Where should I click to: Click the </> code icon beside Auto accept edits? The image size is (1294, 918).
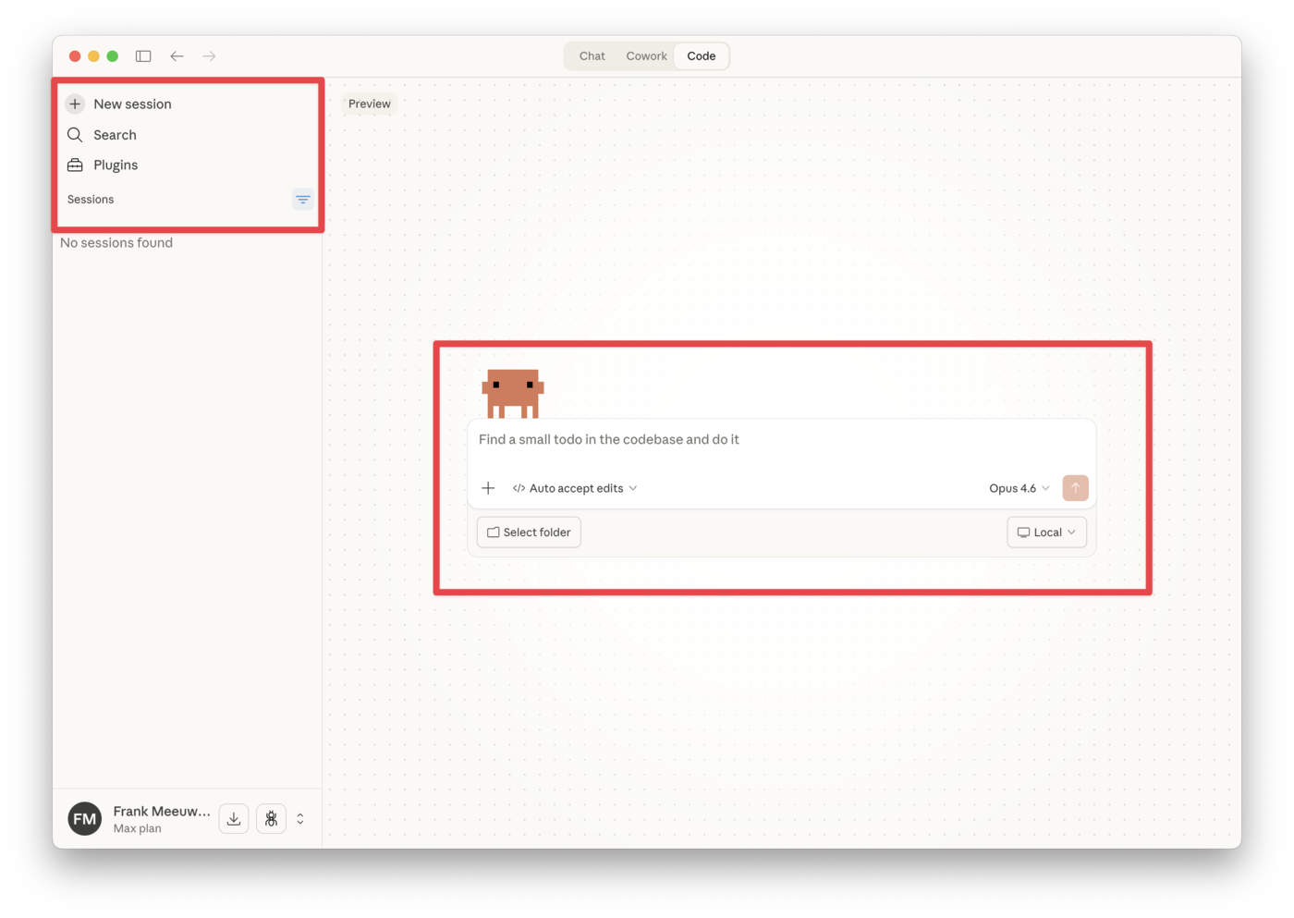click(x=518, y=487)
